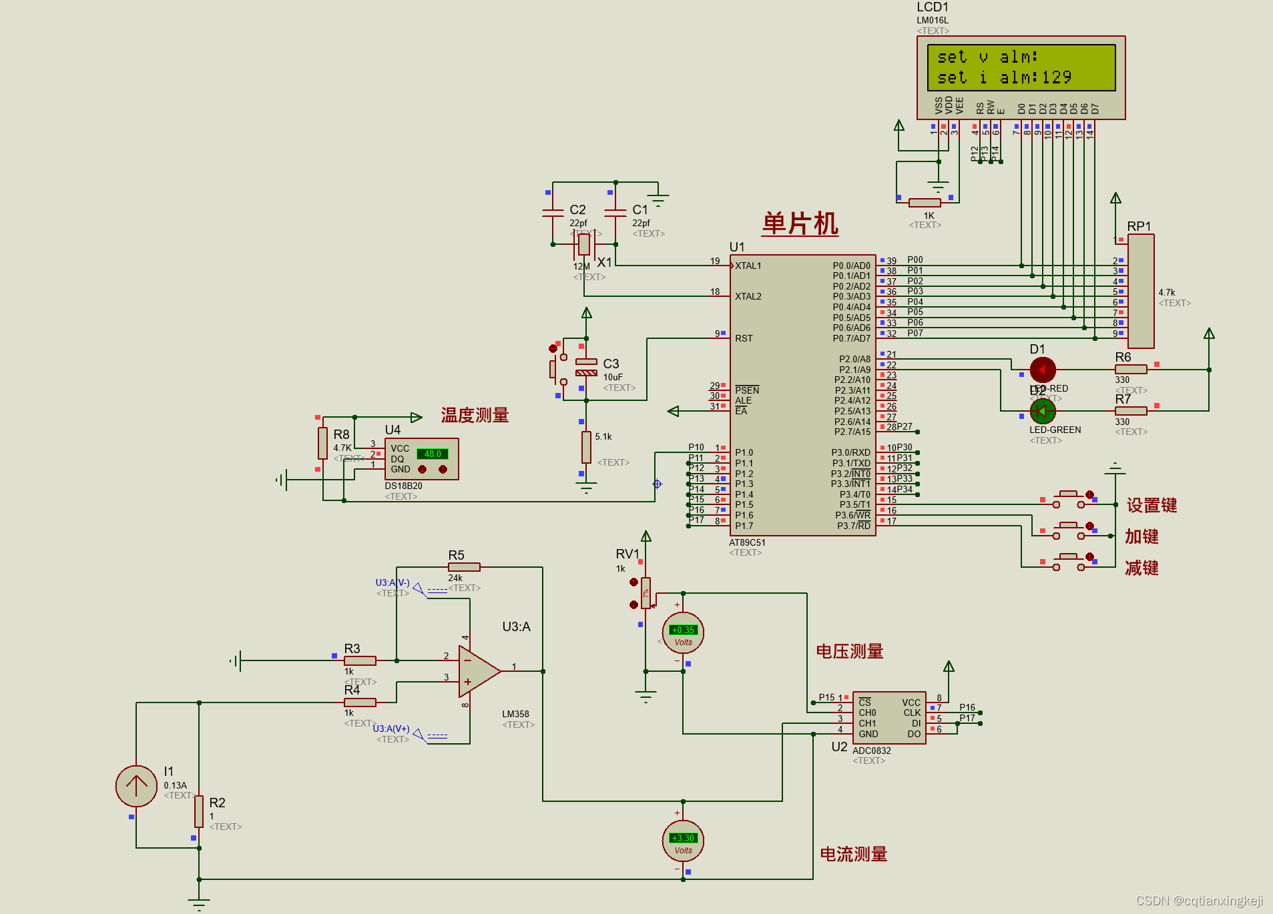Select the RV1 potentiometer body
This screenshot has height=914, width=1273.
pos(646,593)
